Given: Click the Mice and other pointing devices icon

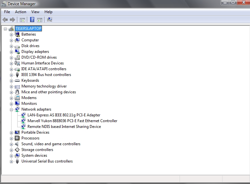Looking at the screenshot, I should click(x=17, y=92).
